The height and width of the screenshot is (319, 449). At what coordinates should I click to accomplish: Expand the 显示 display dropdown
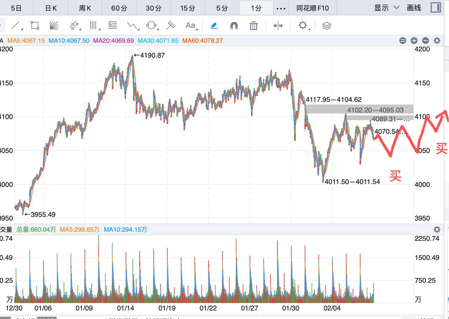click(387, 8)
